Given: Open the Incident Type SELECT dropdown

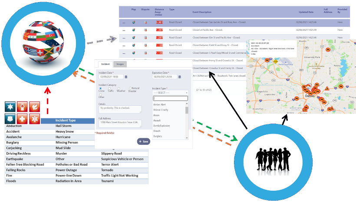Looking at the screenshot, I should point(170,93).
